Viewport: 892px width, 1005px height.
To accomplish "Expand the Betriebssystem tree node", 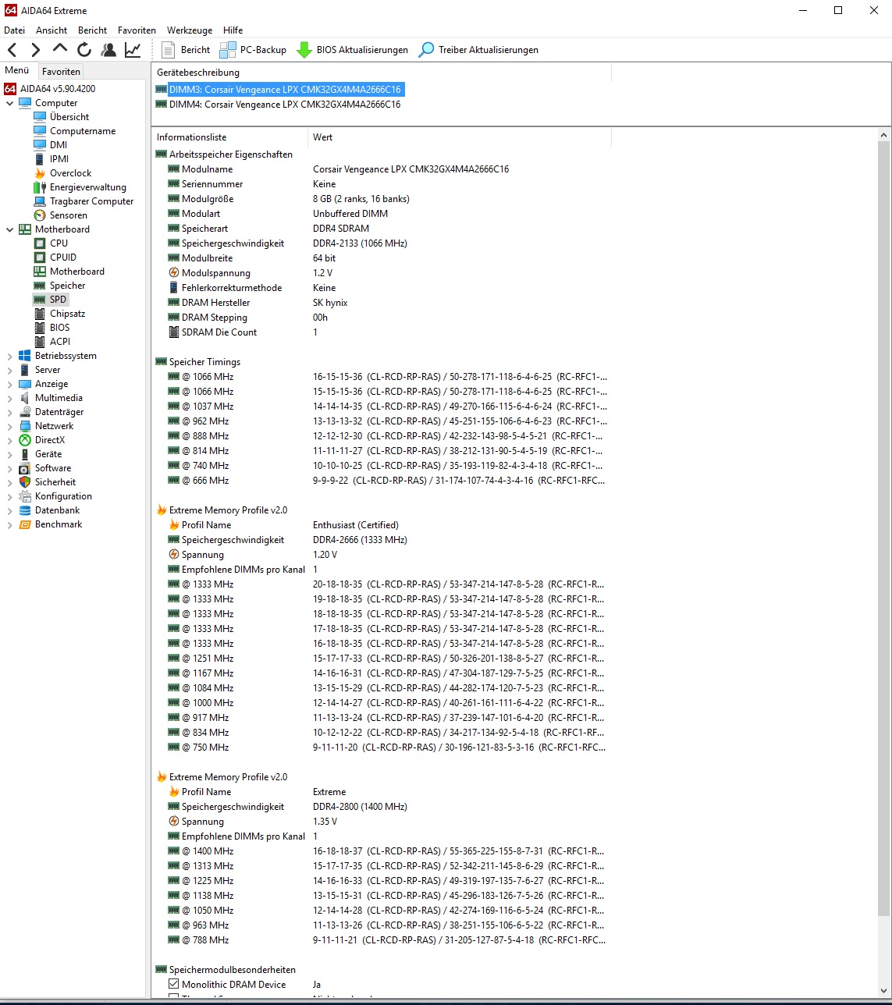I will pos(9,356).
